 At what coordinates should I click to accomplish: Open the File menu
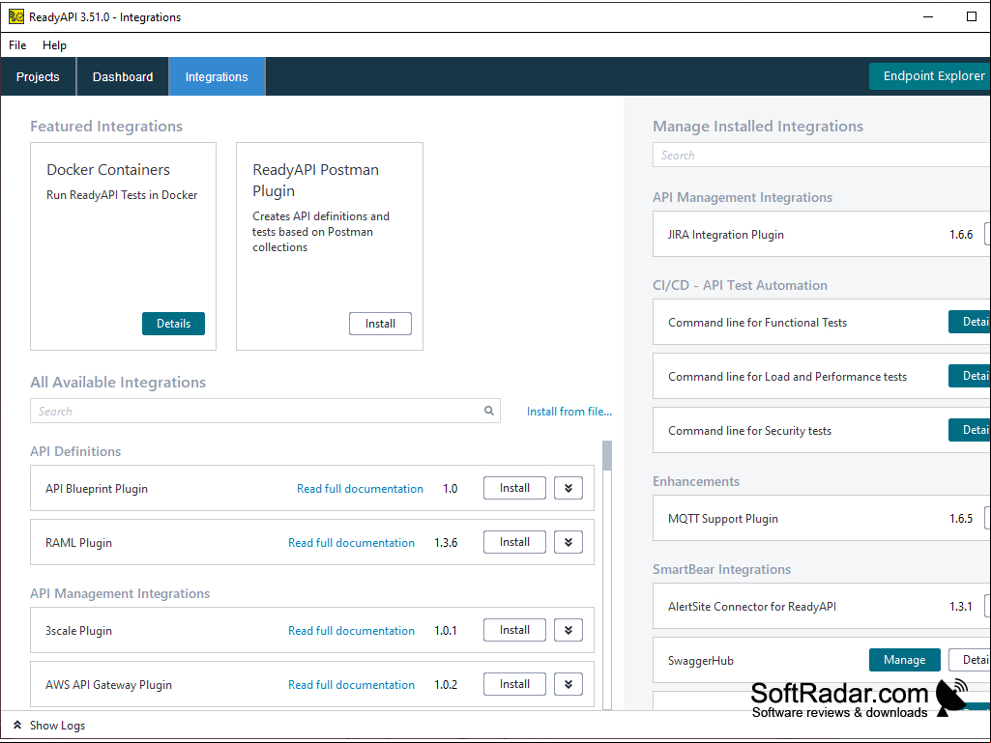17,44
